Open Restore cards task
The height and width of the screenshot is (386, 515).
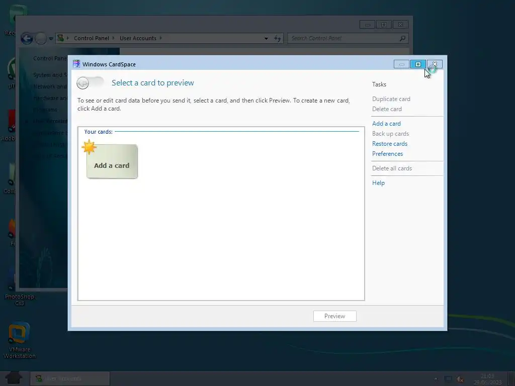pos(390,143)
